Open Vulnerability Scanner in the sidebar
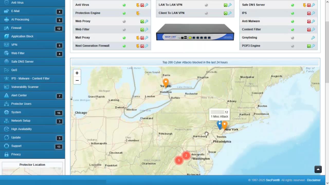This screenshot has height=185, width=329. click(x=32, y=87)
